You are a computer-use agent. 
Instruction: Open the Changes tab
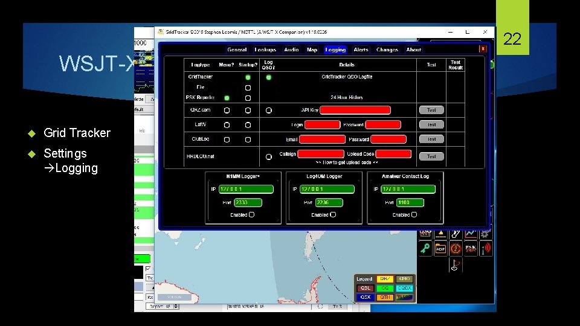(387, 50)
